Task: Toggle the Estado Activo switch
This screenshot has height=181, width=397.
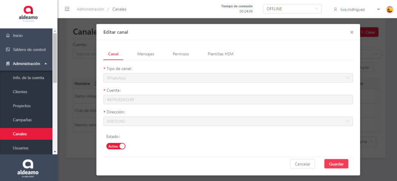Action: coord(116,146)
